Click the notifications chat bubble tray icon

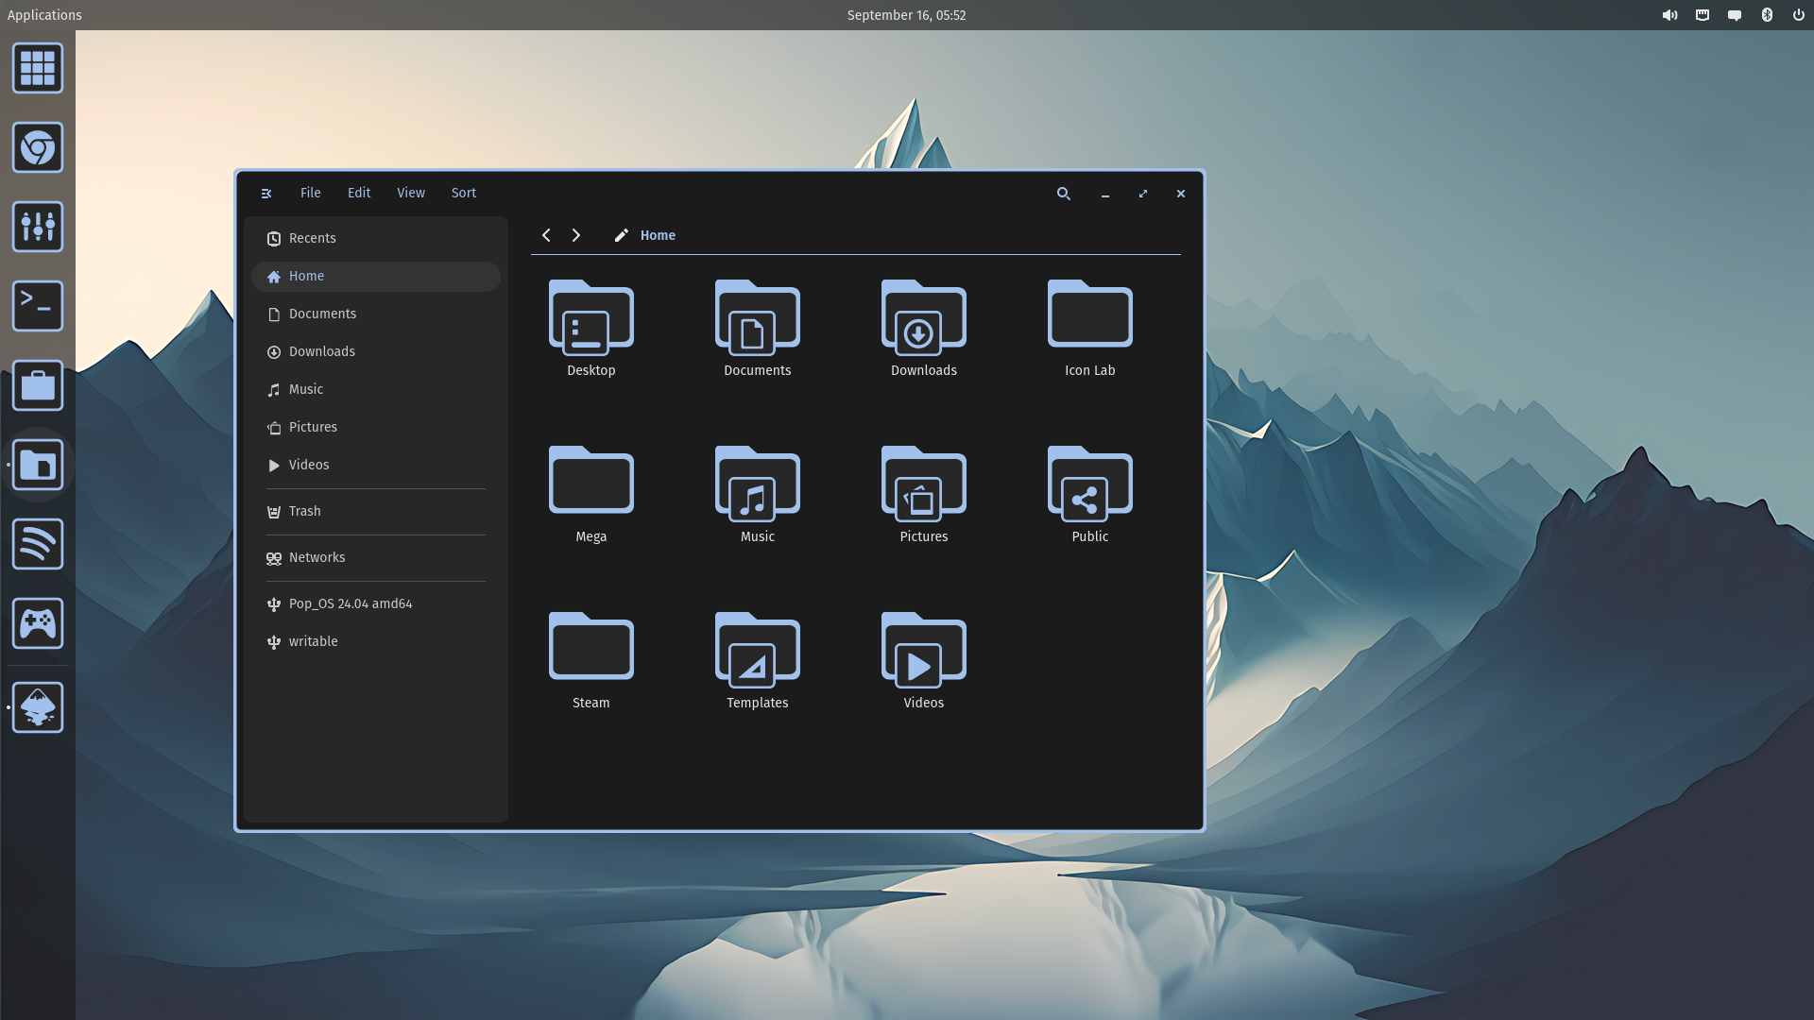(1735, 15)
